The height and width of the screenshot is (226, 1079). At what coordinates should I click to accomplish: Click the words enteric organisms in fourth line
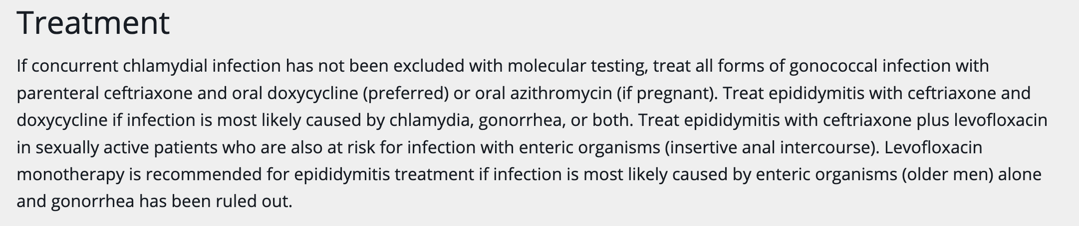click(589, 148)
